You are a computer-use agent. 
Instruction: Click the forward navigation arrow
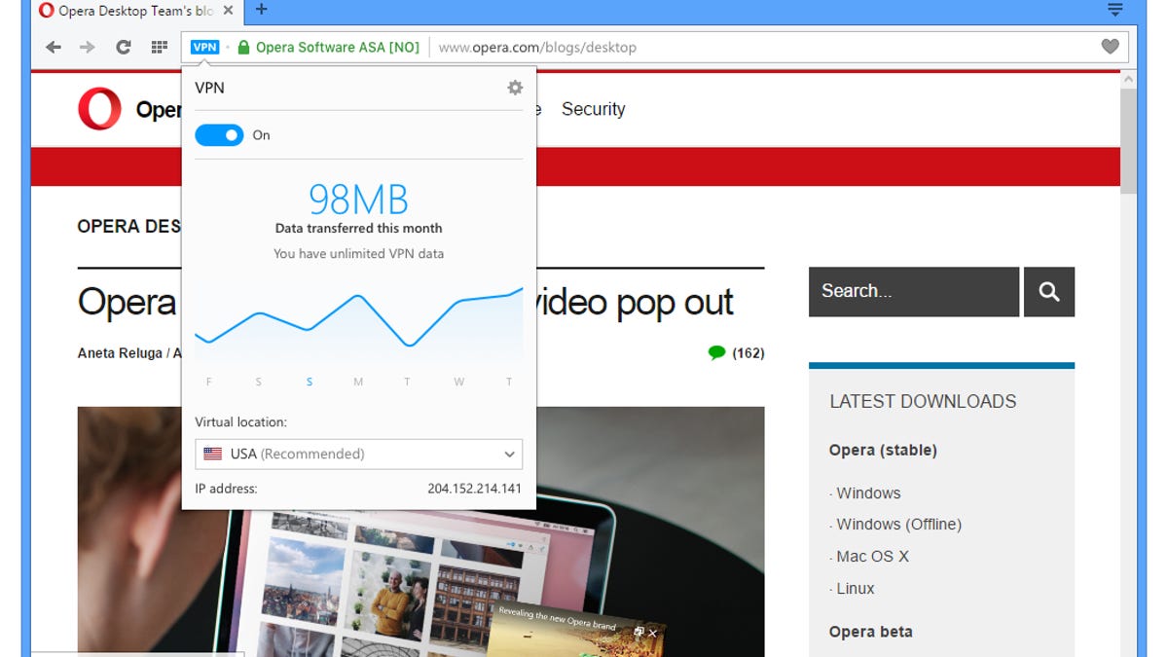(88, 46)
